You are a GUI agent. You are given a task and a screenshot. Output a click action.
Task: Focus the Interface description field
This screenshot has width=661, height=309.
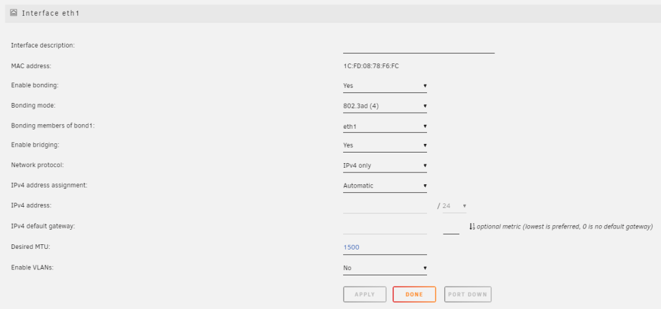tap(418, 47)
